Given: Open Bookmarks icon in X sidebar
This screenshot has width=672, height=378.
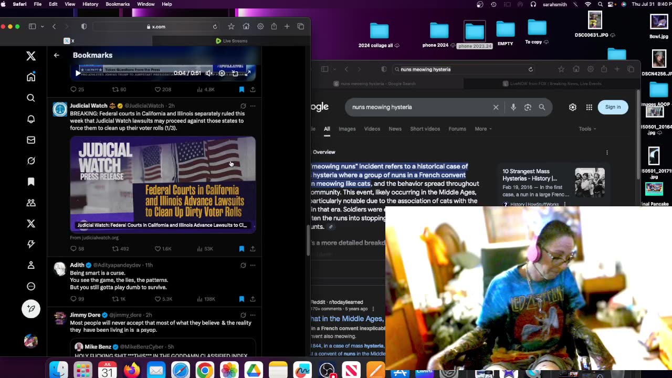Looking at the screenshot, I should [31, 182].
